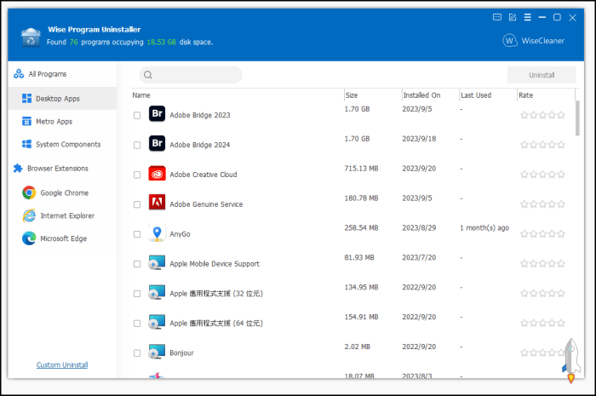Image resolution: width=596 pixels, height=396 pixels.
Task: Click the Bonjour program icon
Action: pos(157,351)
